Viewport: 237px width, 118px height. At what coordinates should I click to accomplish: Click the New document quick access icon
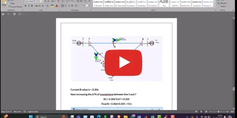pos(20,14)
